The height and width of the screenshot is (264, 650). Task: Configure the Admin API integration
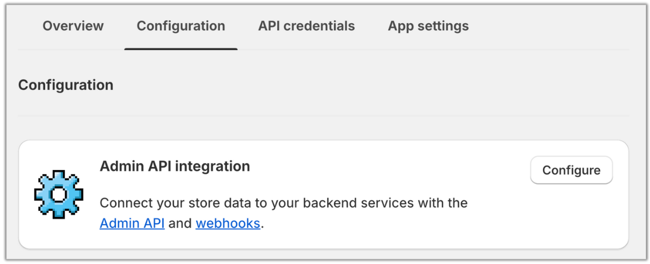pos(571,170)
